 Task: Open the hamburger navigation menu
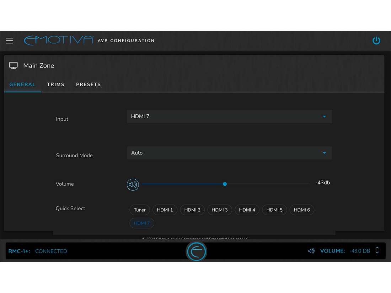(9, 40)
